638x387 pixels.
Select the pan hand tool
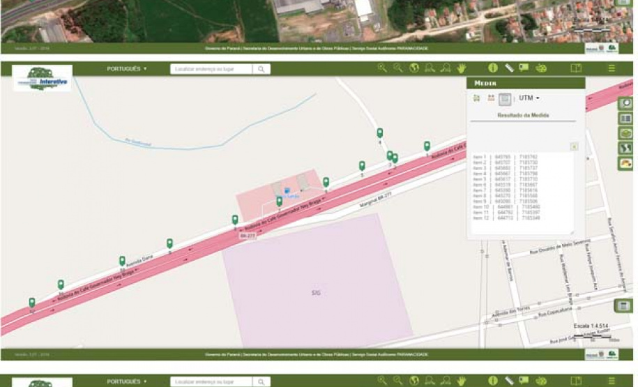coord(461,68)
